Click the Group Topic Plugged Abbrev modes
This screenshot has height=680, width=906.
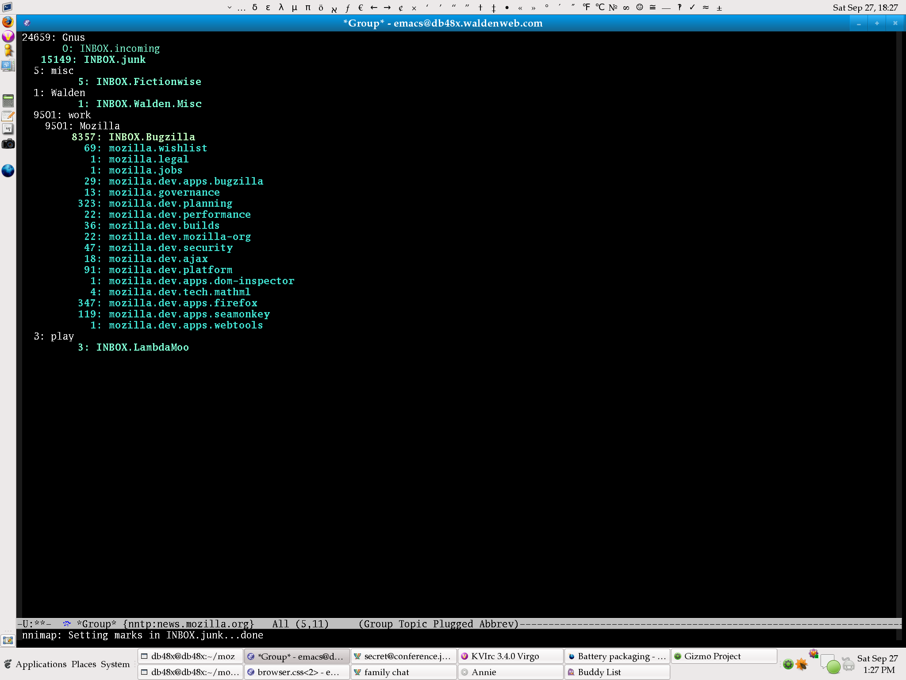pos(438,624)
